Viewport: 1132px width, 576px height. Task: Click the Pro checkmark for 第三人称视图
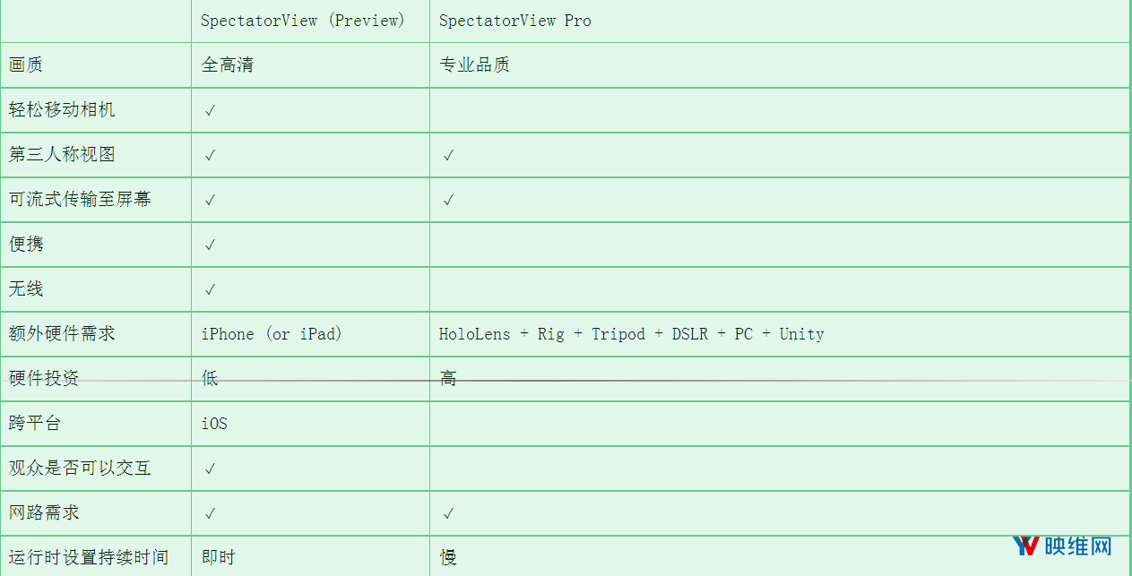(x=448, y=155)
